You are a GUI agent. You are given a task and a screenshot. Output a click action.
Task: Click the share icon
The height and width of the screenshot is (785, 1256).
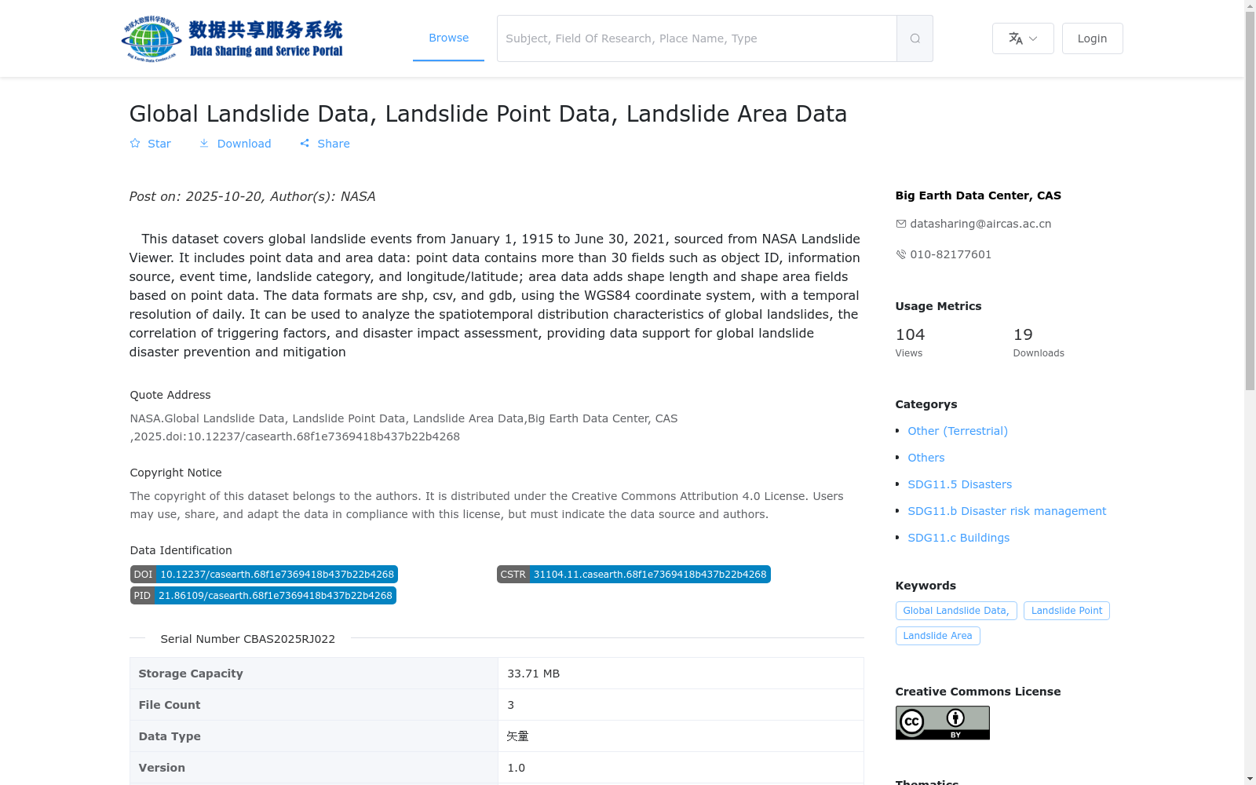305,144
